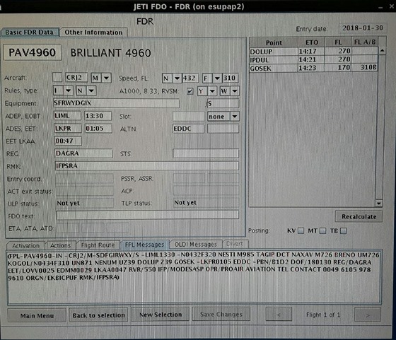Screen dimensions: 396x340
Task: Click the Main Menu button
Action: (37, 315)
